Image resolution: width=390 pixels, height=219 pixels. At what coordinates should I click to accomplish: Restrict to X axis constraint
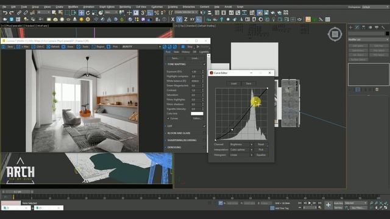point(173,19)
